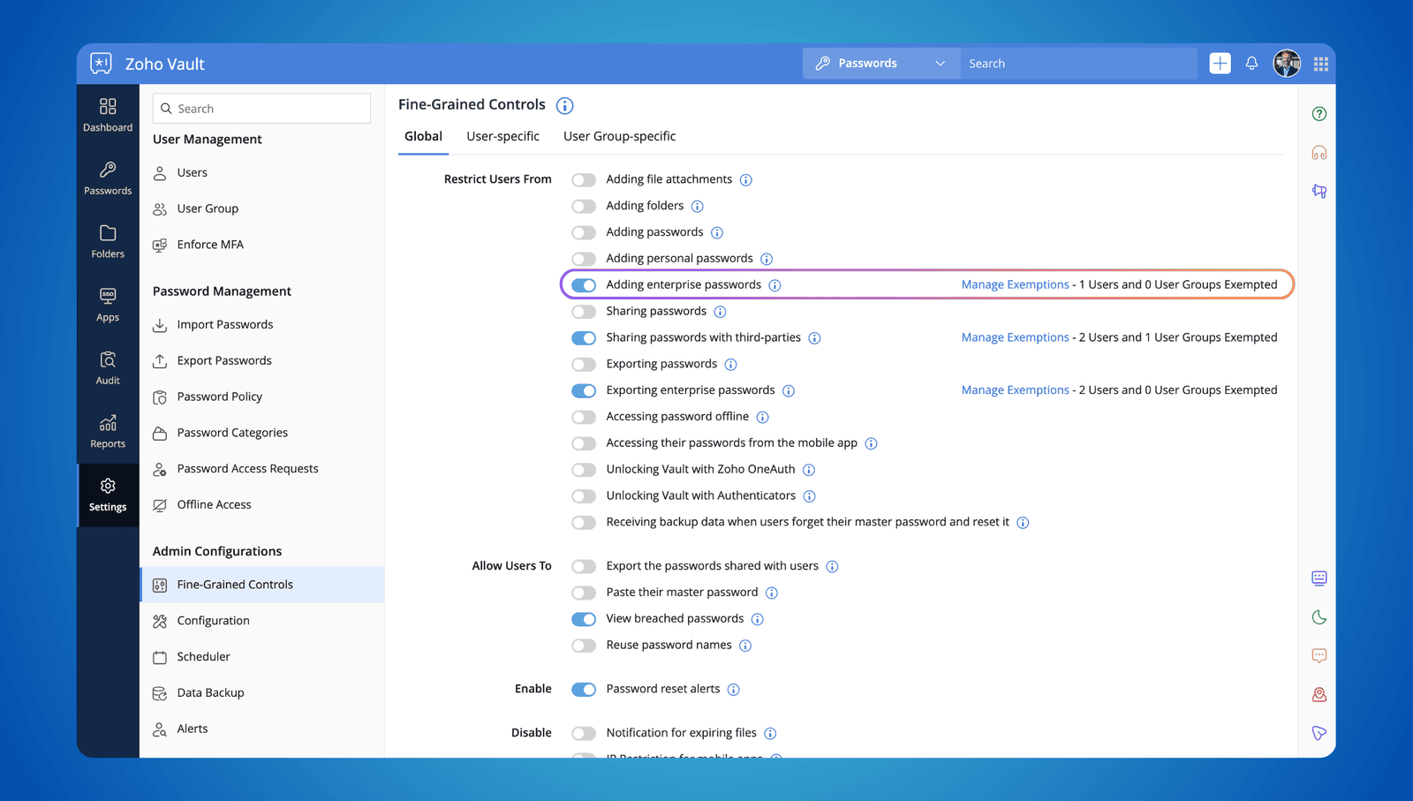Open the apps grid launcher icon
Viewport: 1413px width, 801px height.
pyautogui.click(x=1321, y=64)
